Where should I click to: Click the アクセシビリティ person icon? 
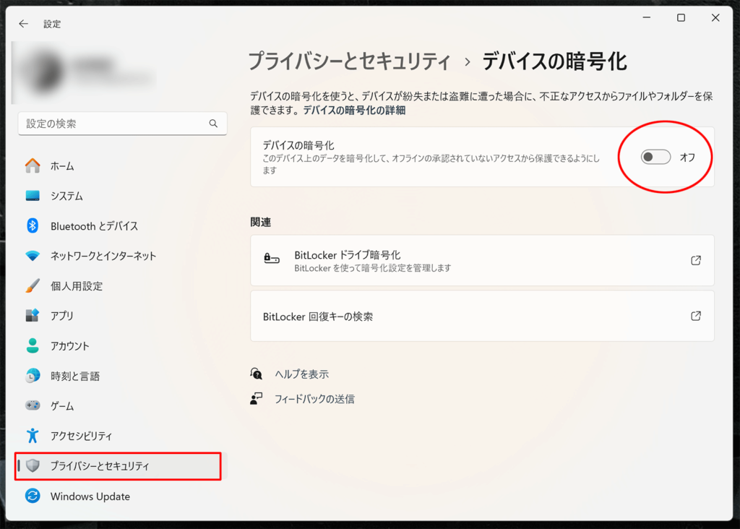[x=33, y=436]
